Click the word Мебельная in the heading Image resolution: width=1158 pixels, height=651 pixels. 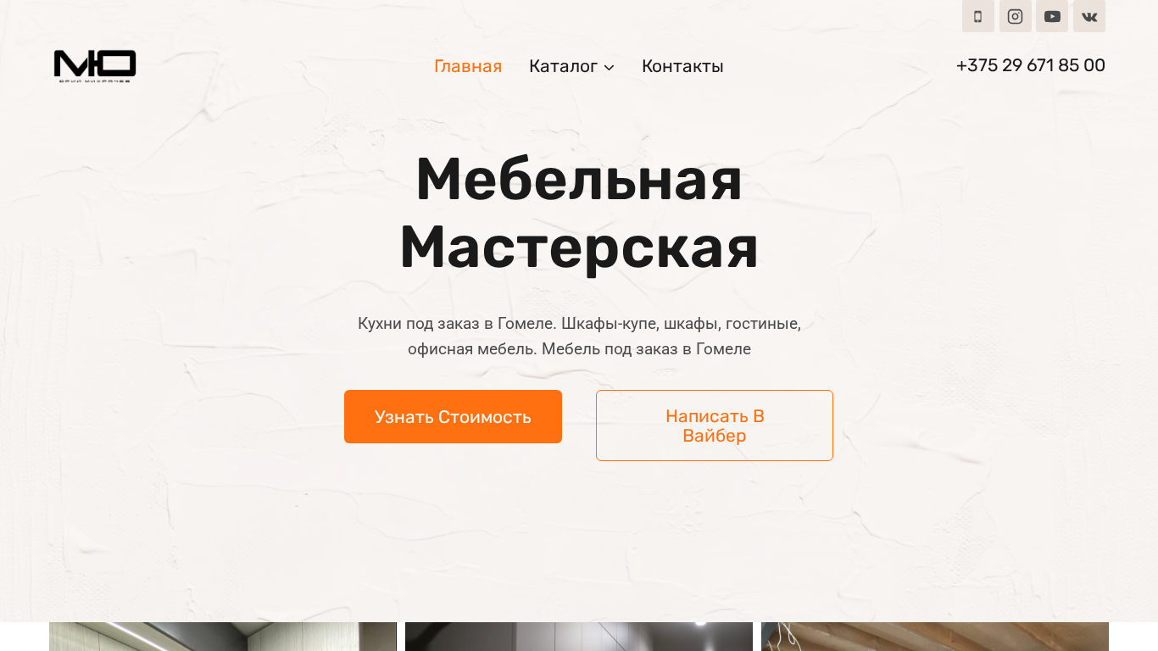pos(579,179)
